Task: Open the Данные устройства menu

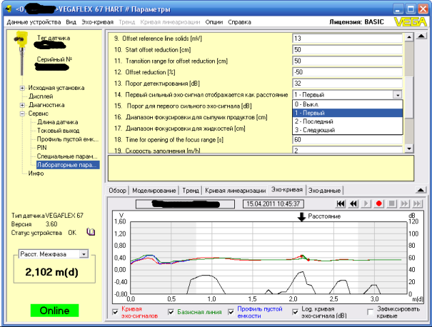Action: 34,22
